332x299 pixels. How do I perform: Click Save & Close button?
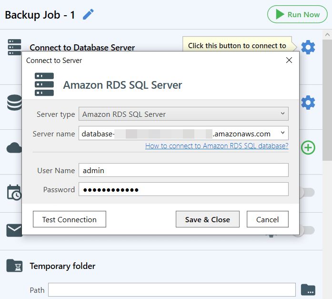pyautogui.click(x=208, y=219)
